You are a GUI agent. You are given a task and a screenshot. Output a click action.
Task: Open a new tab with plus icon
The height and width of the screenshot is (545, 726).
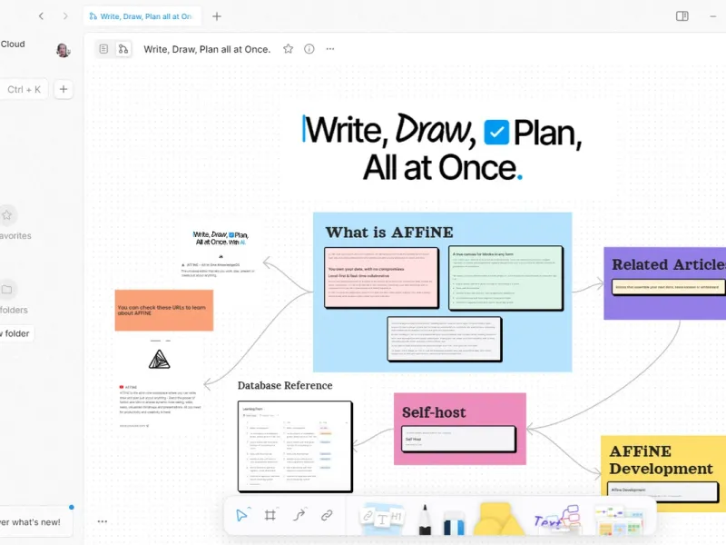[x=217, y=16]
